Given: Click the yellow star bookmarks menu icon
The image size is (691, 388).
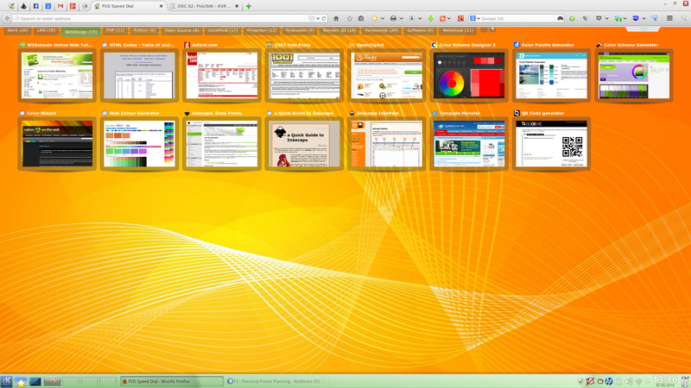Looking at the screenshot, I should [375, 18].
